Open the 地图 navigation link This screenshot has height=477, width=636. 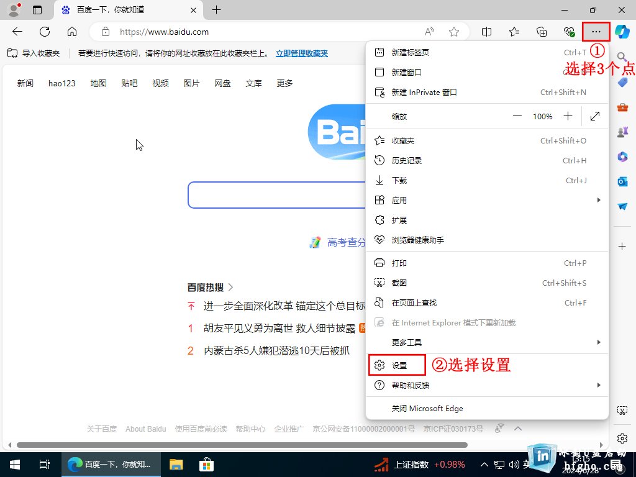[x=98, y=83]
